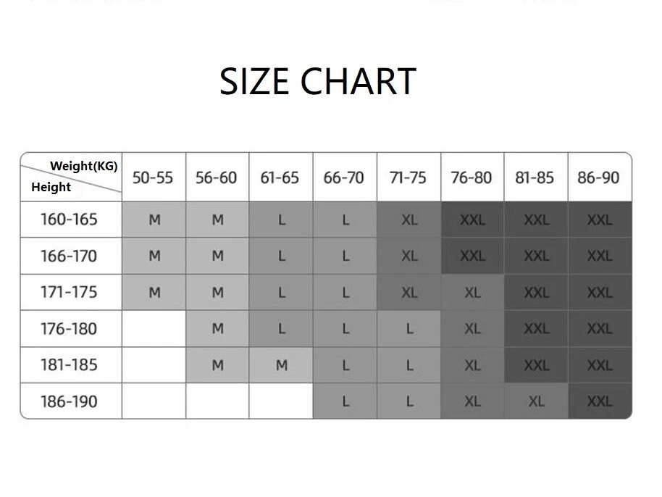Click XXL cell for 186-190 and 86-90

(x=600, y=401)
